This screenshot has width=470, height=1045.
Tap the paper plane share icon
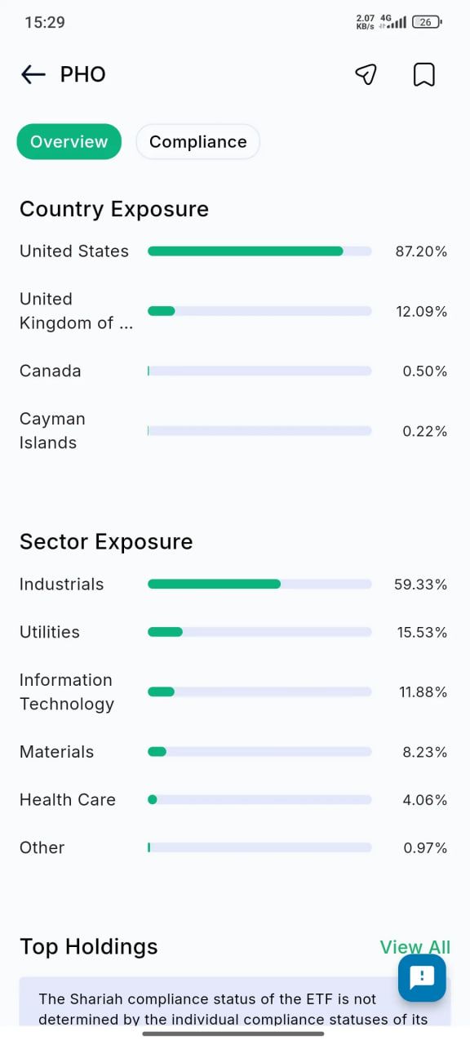[366, 74]
